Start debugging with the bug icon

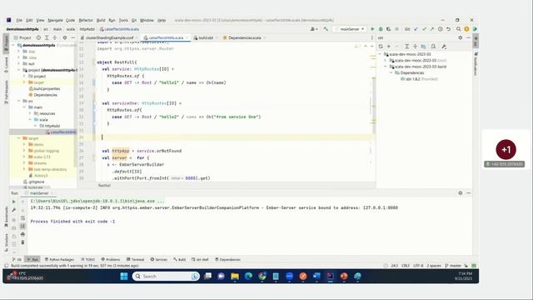click(x=381, y=29)
